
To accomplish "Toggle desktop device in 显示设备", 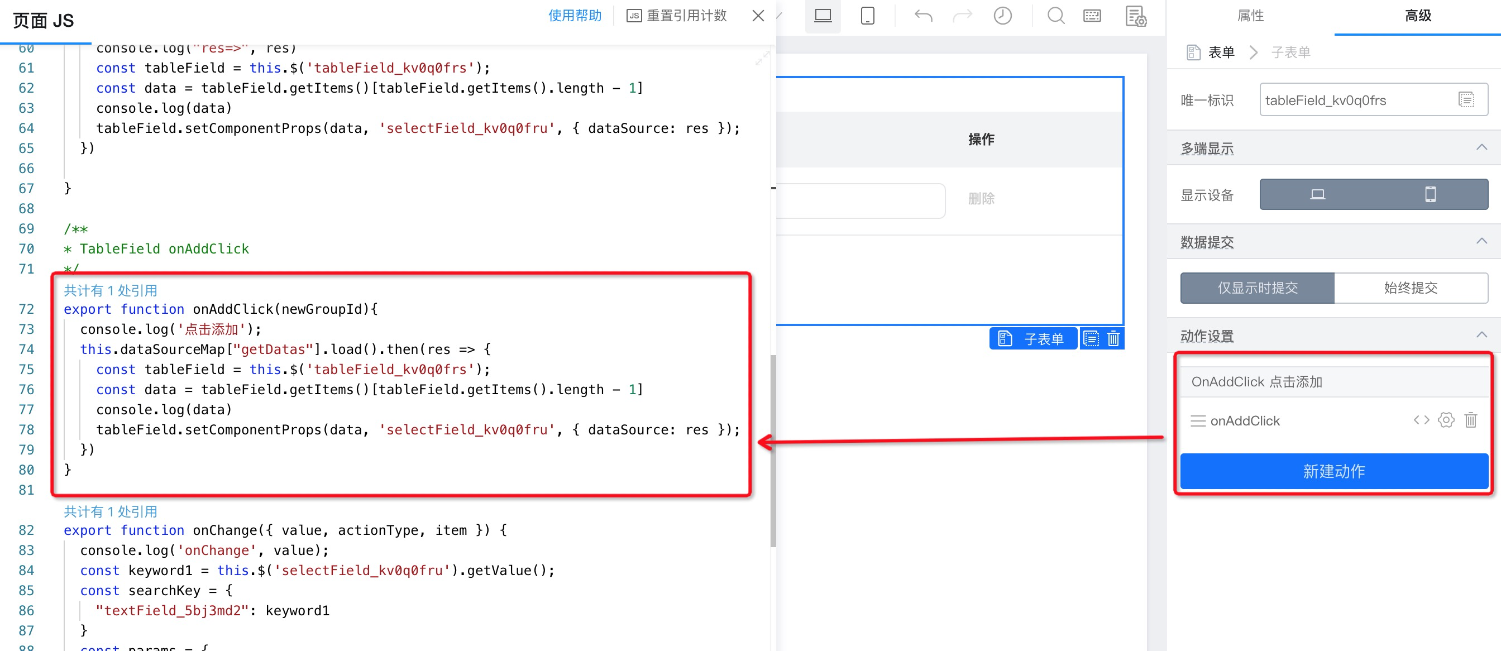I will (1317, 194).
